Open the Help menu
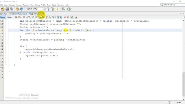This screenshot has width=185, height=104. click(x=67, y=5)
